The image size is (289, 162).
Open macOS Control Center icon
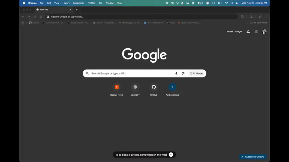(x=237, y=3)
